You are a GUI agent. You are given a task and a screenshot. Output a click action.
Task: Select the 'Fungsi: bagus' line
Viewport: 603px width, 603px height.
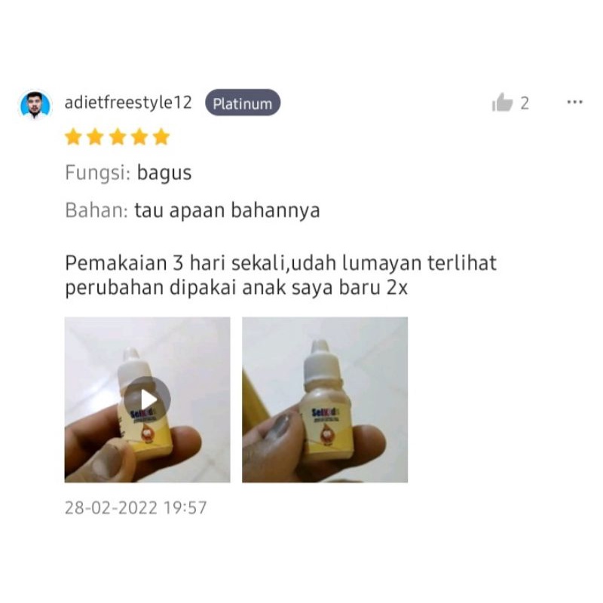point(128,173)
